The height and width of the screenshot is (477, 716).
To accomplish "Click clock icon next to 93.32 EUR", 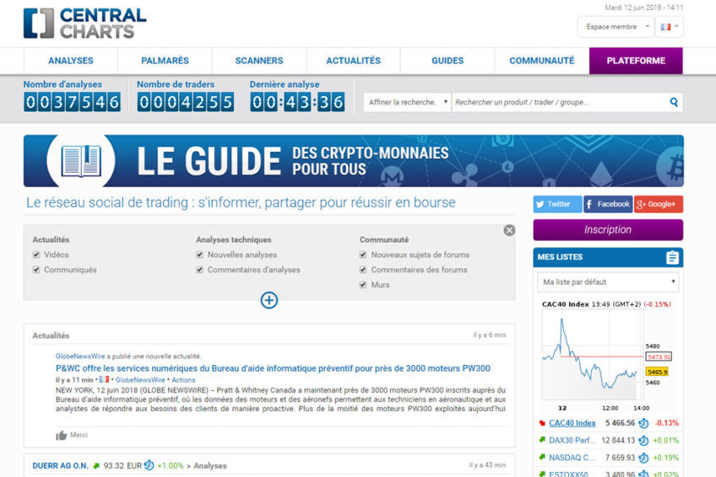I will [149, 465].
